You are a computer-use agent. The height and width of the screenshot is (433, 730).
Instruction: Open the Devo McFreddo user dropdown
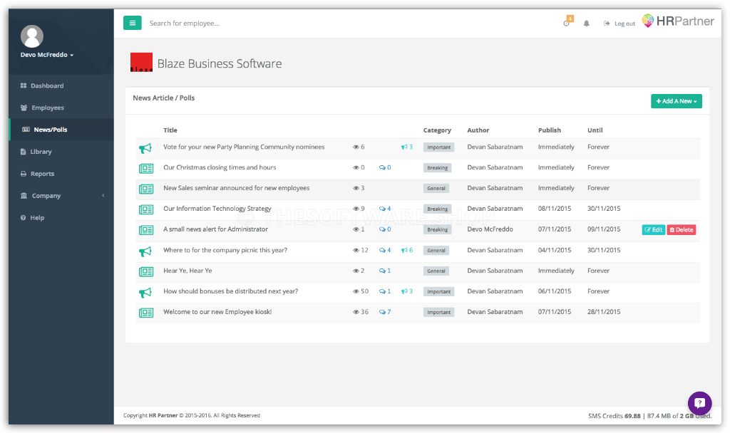(x=47, y=55)
